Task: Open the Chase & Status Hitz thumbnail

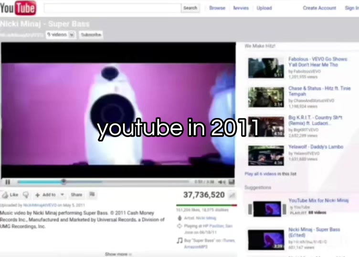Action: [x=266, y=97]
